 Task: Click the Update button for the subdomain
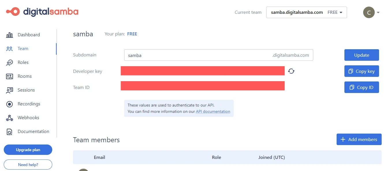pos(361,55)
